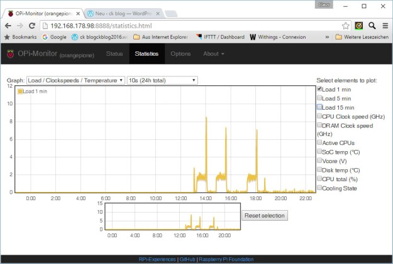This screenshot has width=393, height=264.
Task: Switch to the Neu ck blog WordPress tab
Action: point(123,14)
